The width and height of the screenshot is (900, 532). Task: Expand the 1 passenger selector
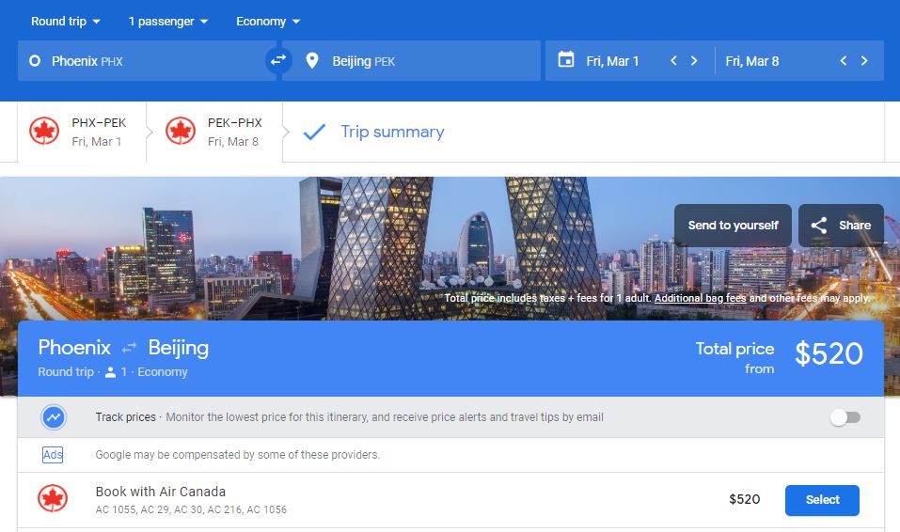pyautogui.click(x=167, y=22)
